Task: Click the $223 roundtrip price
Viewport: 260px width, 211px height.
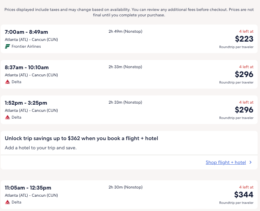Action: [244, 39]
